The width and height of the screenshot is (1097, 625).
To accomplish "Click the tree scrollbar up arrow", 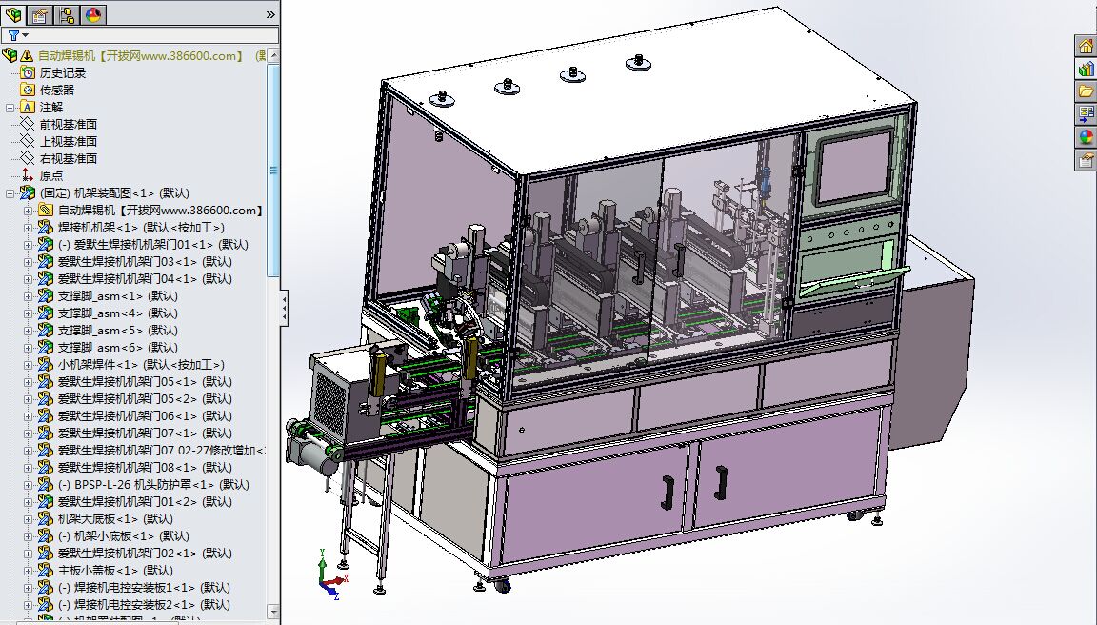I will (x=273, y=54).
